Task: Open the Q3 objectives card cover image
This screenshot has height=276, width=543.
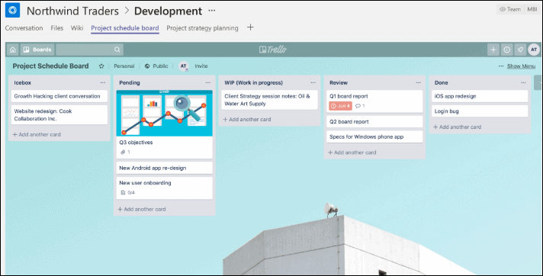Action: click(165, 114)
